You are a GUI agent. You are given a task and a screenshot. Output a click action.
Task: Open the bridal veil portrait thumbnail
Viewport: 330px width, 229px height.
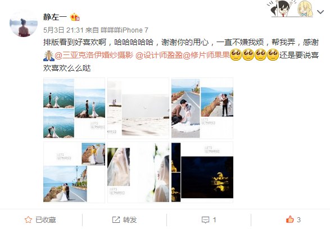(138, 172)
